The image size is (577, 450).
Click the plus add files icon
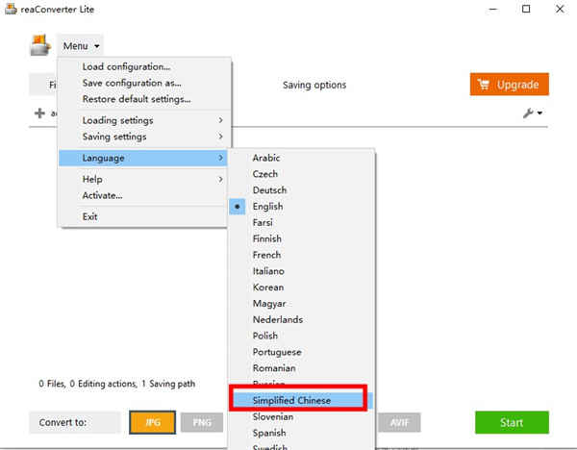[x=39, y=112]
